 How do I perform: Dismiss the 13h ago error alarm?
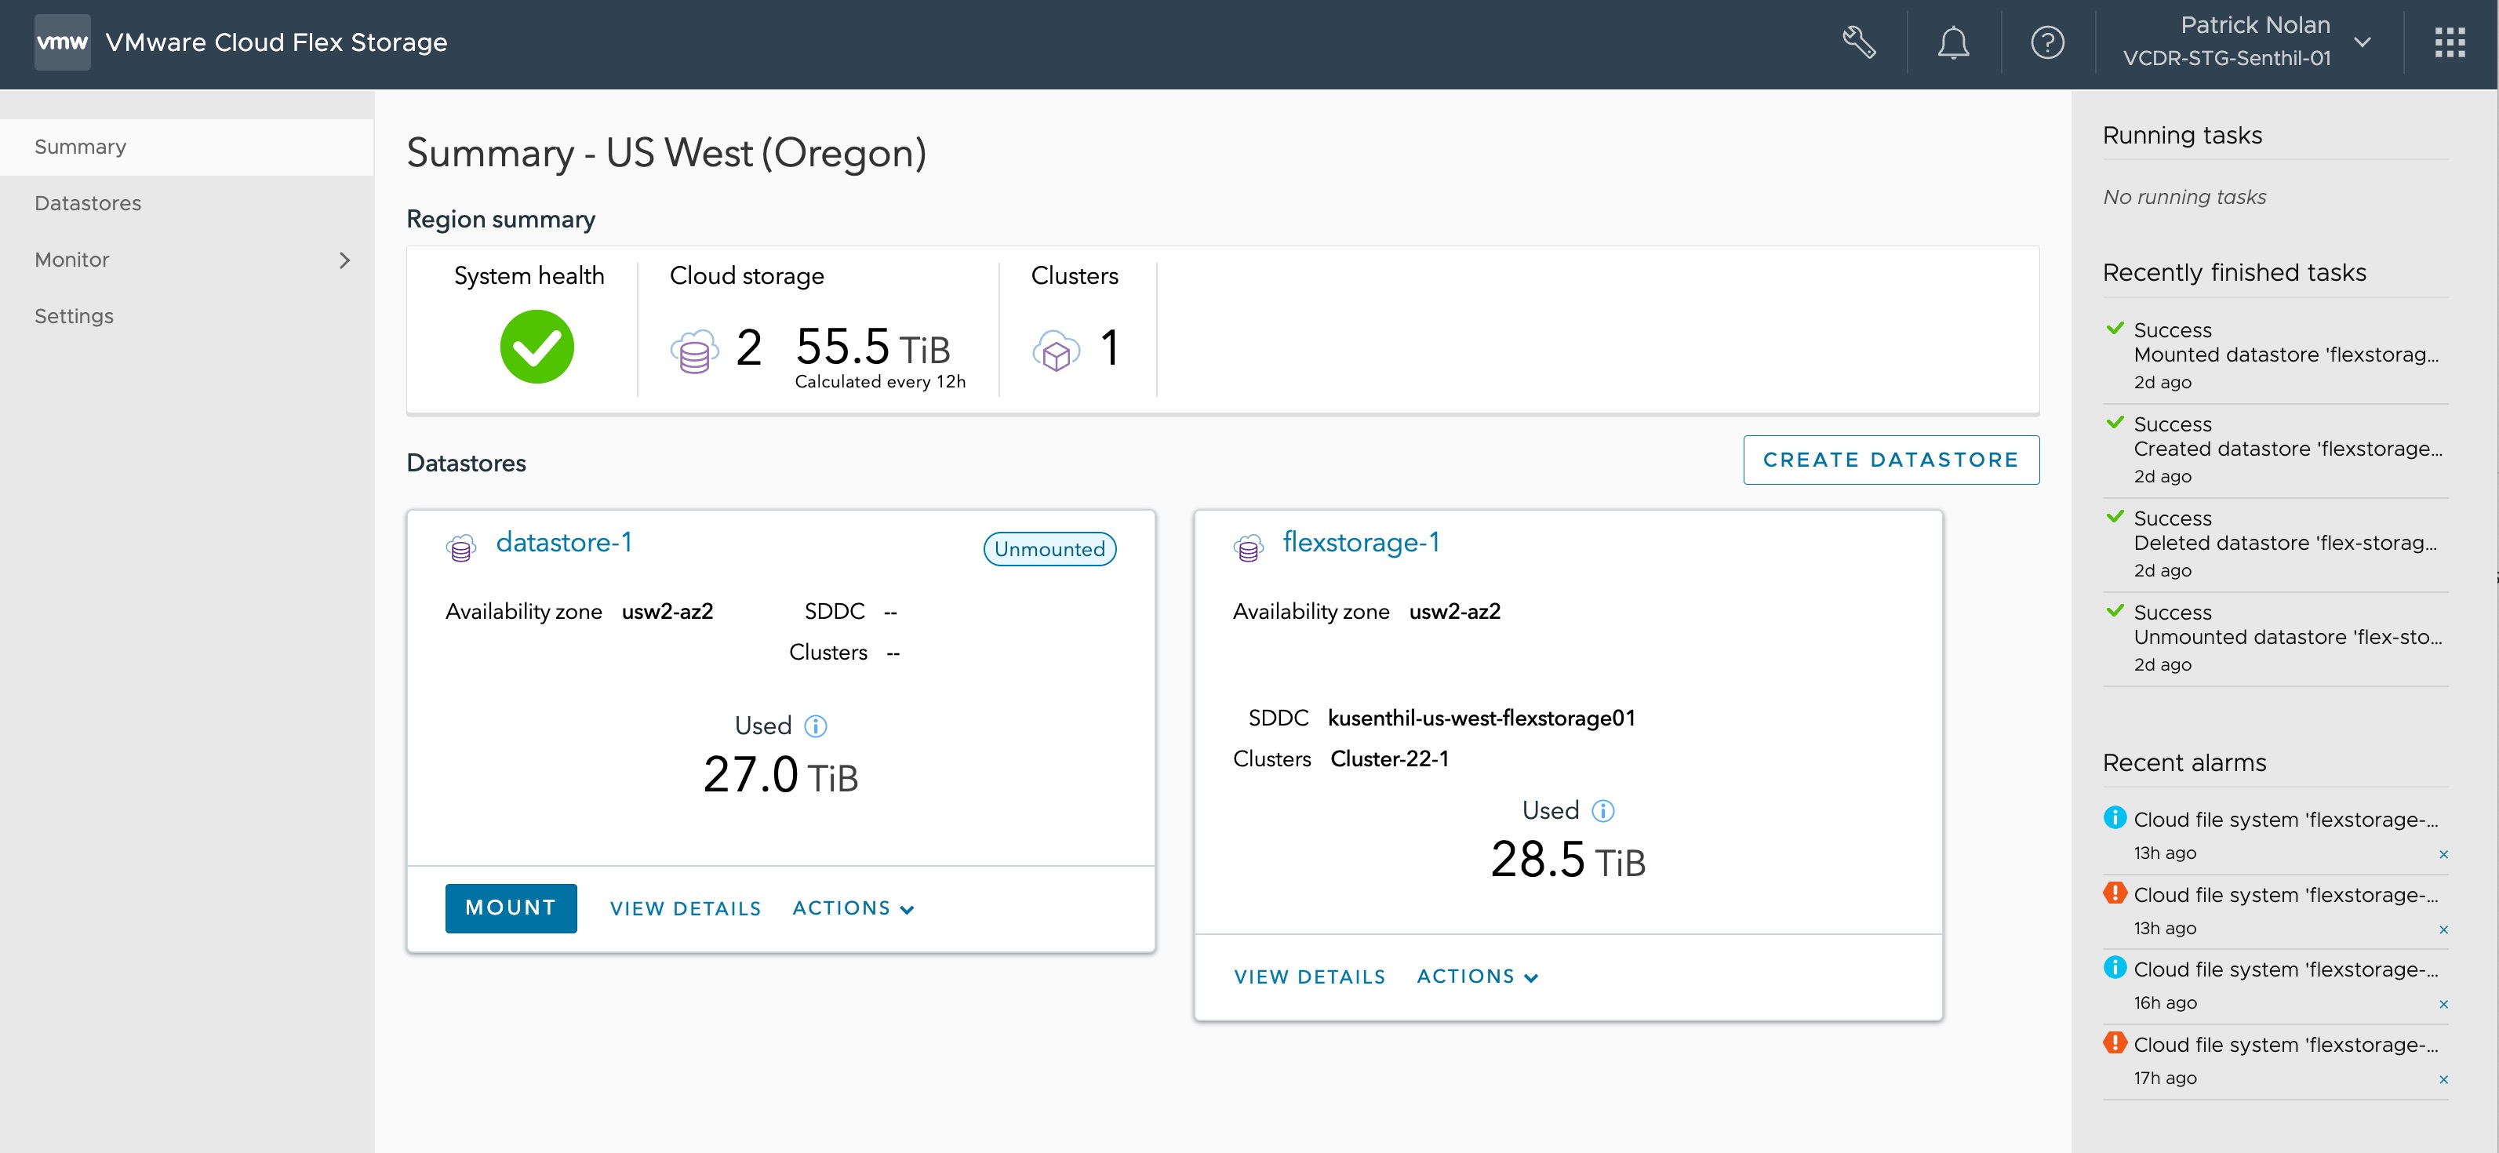[x=2444, y=930]
